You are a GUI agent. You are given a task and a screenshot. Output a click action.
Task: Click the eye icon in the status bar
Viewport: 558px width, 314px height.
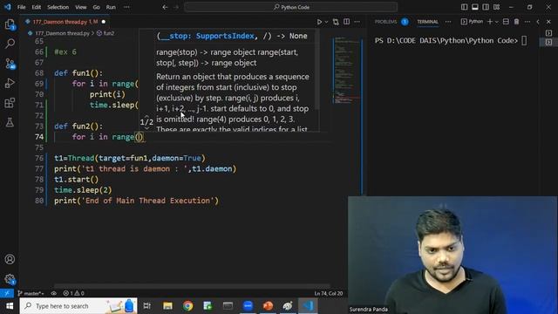tap(54, 293)
